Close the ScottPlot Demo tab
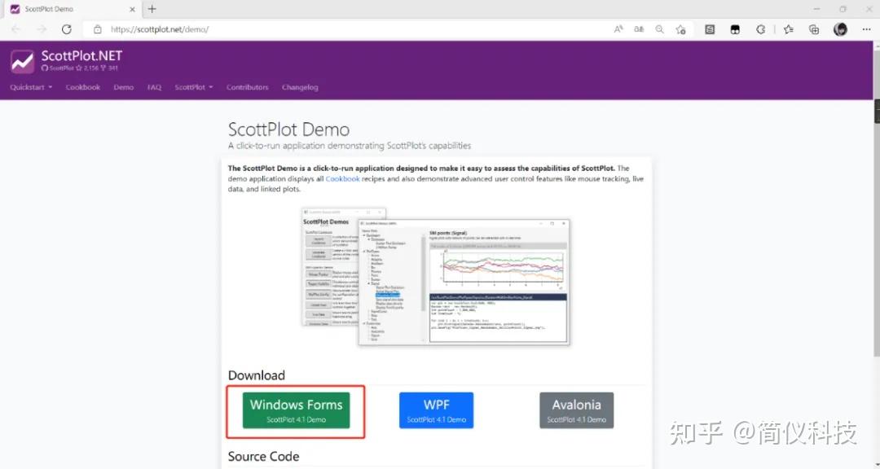Screen dimensions: 880x469 point(133,10)
